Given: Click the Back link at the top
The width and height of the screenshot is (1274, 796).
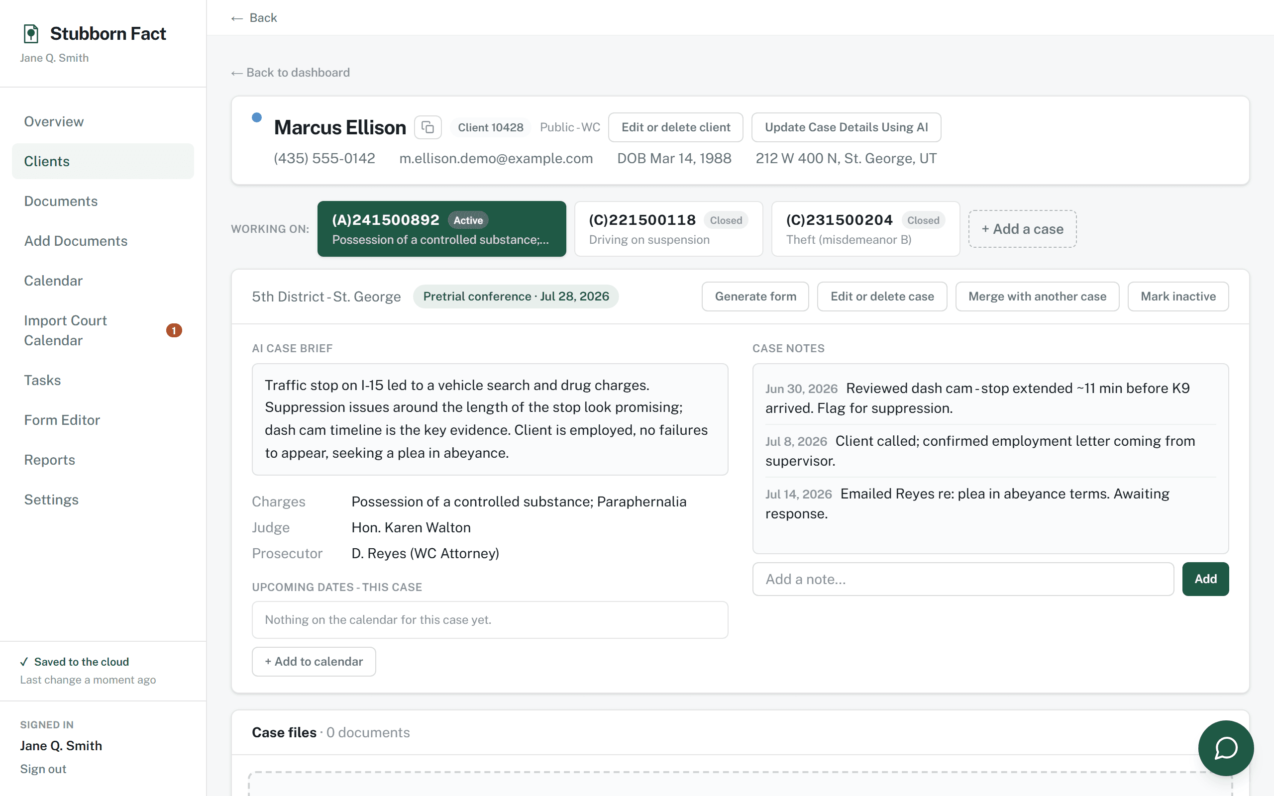Looking at the screenshot, I should click(x=254, y=18).
